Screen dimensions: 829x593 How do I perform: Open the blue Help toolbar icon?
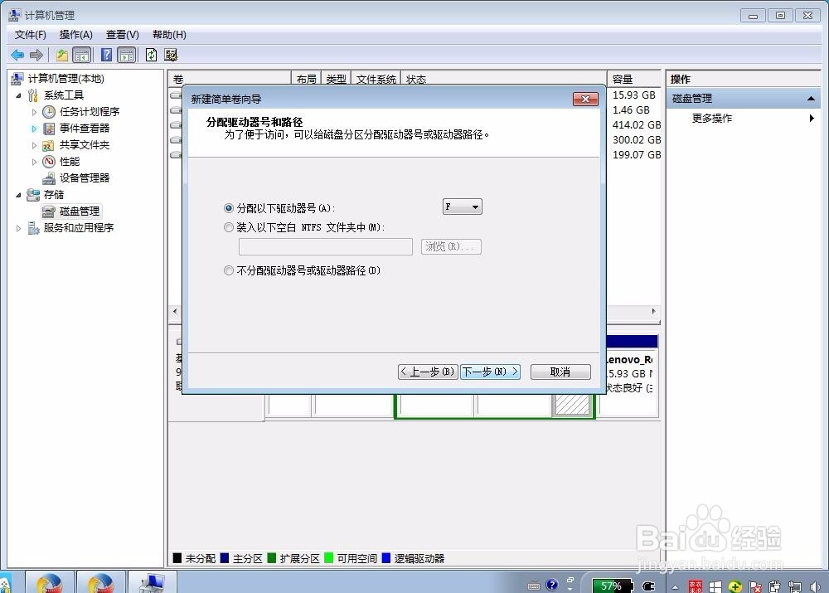(106, 55)
